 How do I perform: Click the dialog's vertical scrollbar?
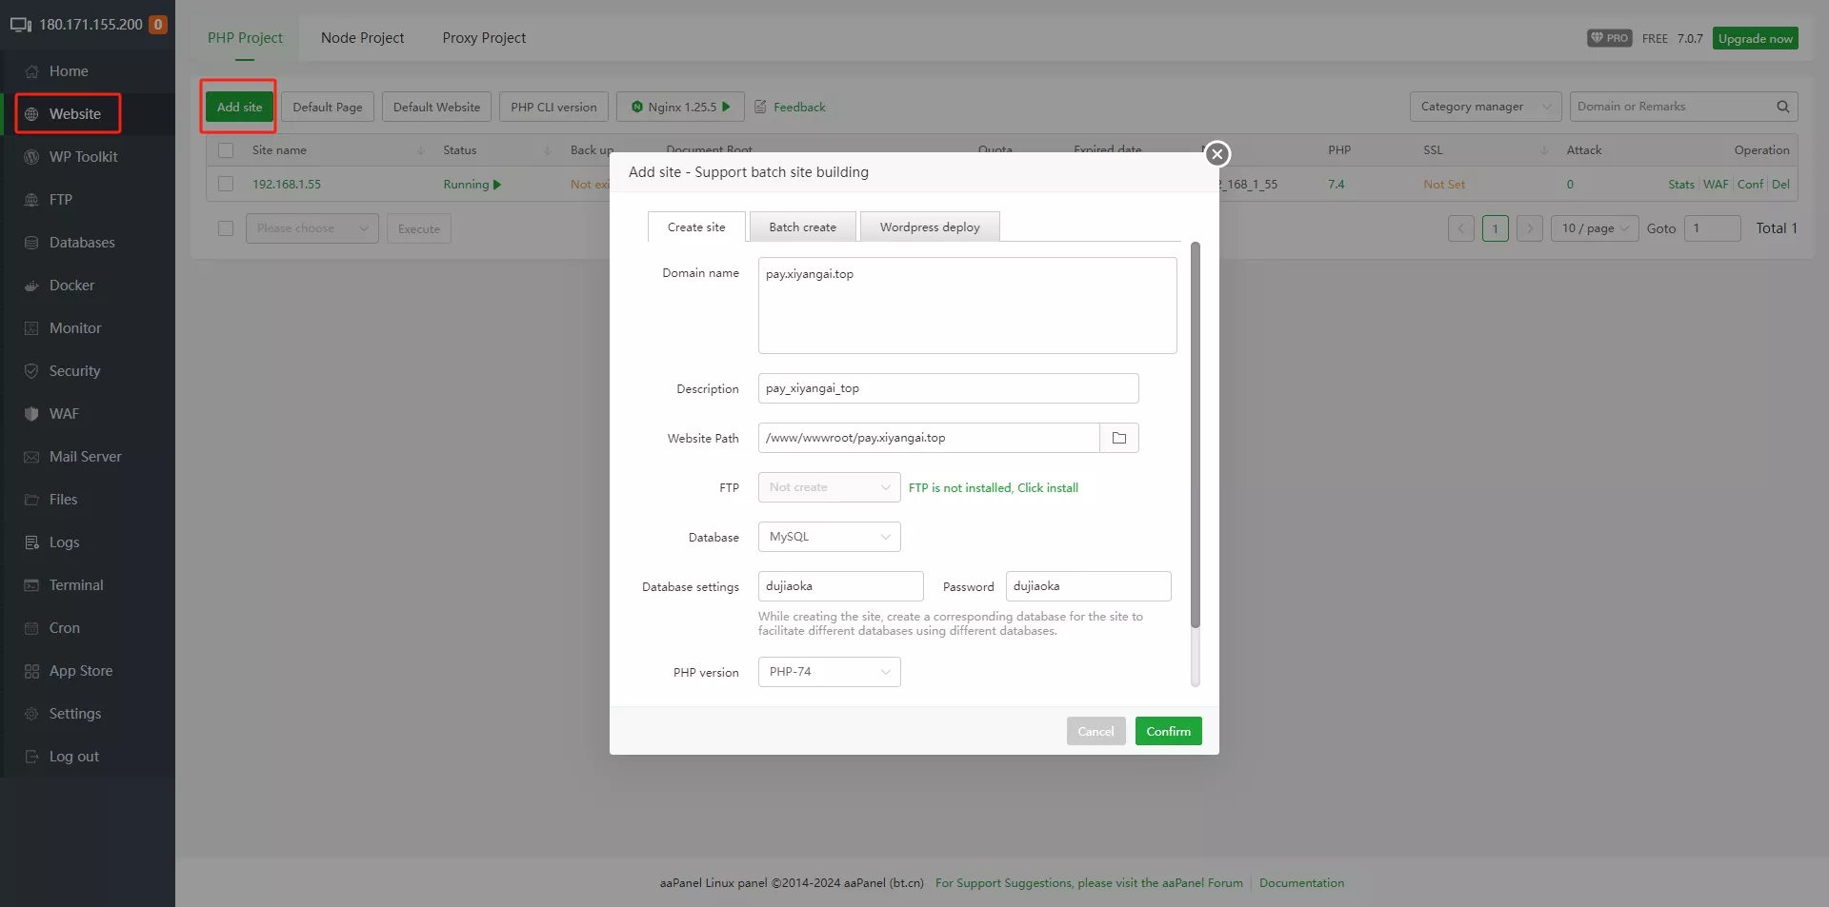1196,438
